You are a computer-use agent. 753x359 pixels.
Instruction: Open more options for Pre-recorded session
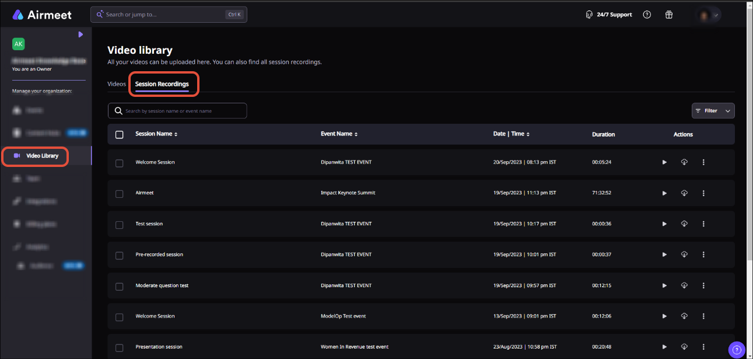(x=703, y=255)
